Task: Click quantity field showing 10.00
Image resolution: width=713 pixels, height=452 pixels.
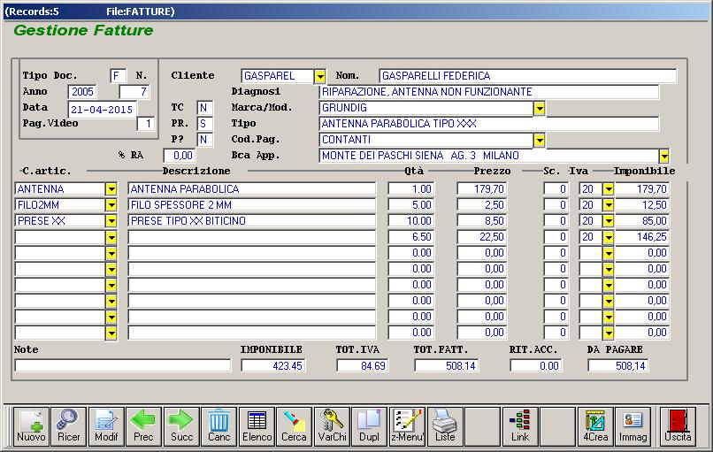Action: click(x=411, y=220)
